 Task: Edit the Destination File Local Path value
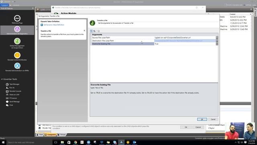coord(185,41)
